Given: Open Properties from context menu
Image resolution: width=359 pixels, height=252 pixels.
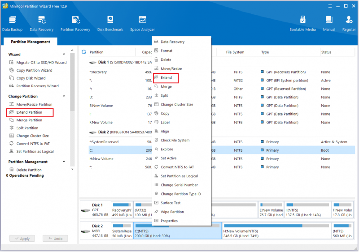Looking at the screenshot, I should [182, 221].
